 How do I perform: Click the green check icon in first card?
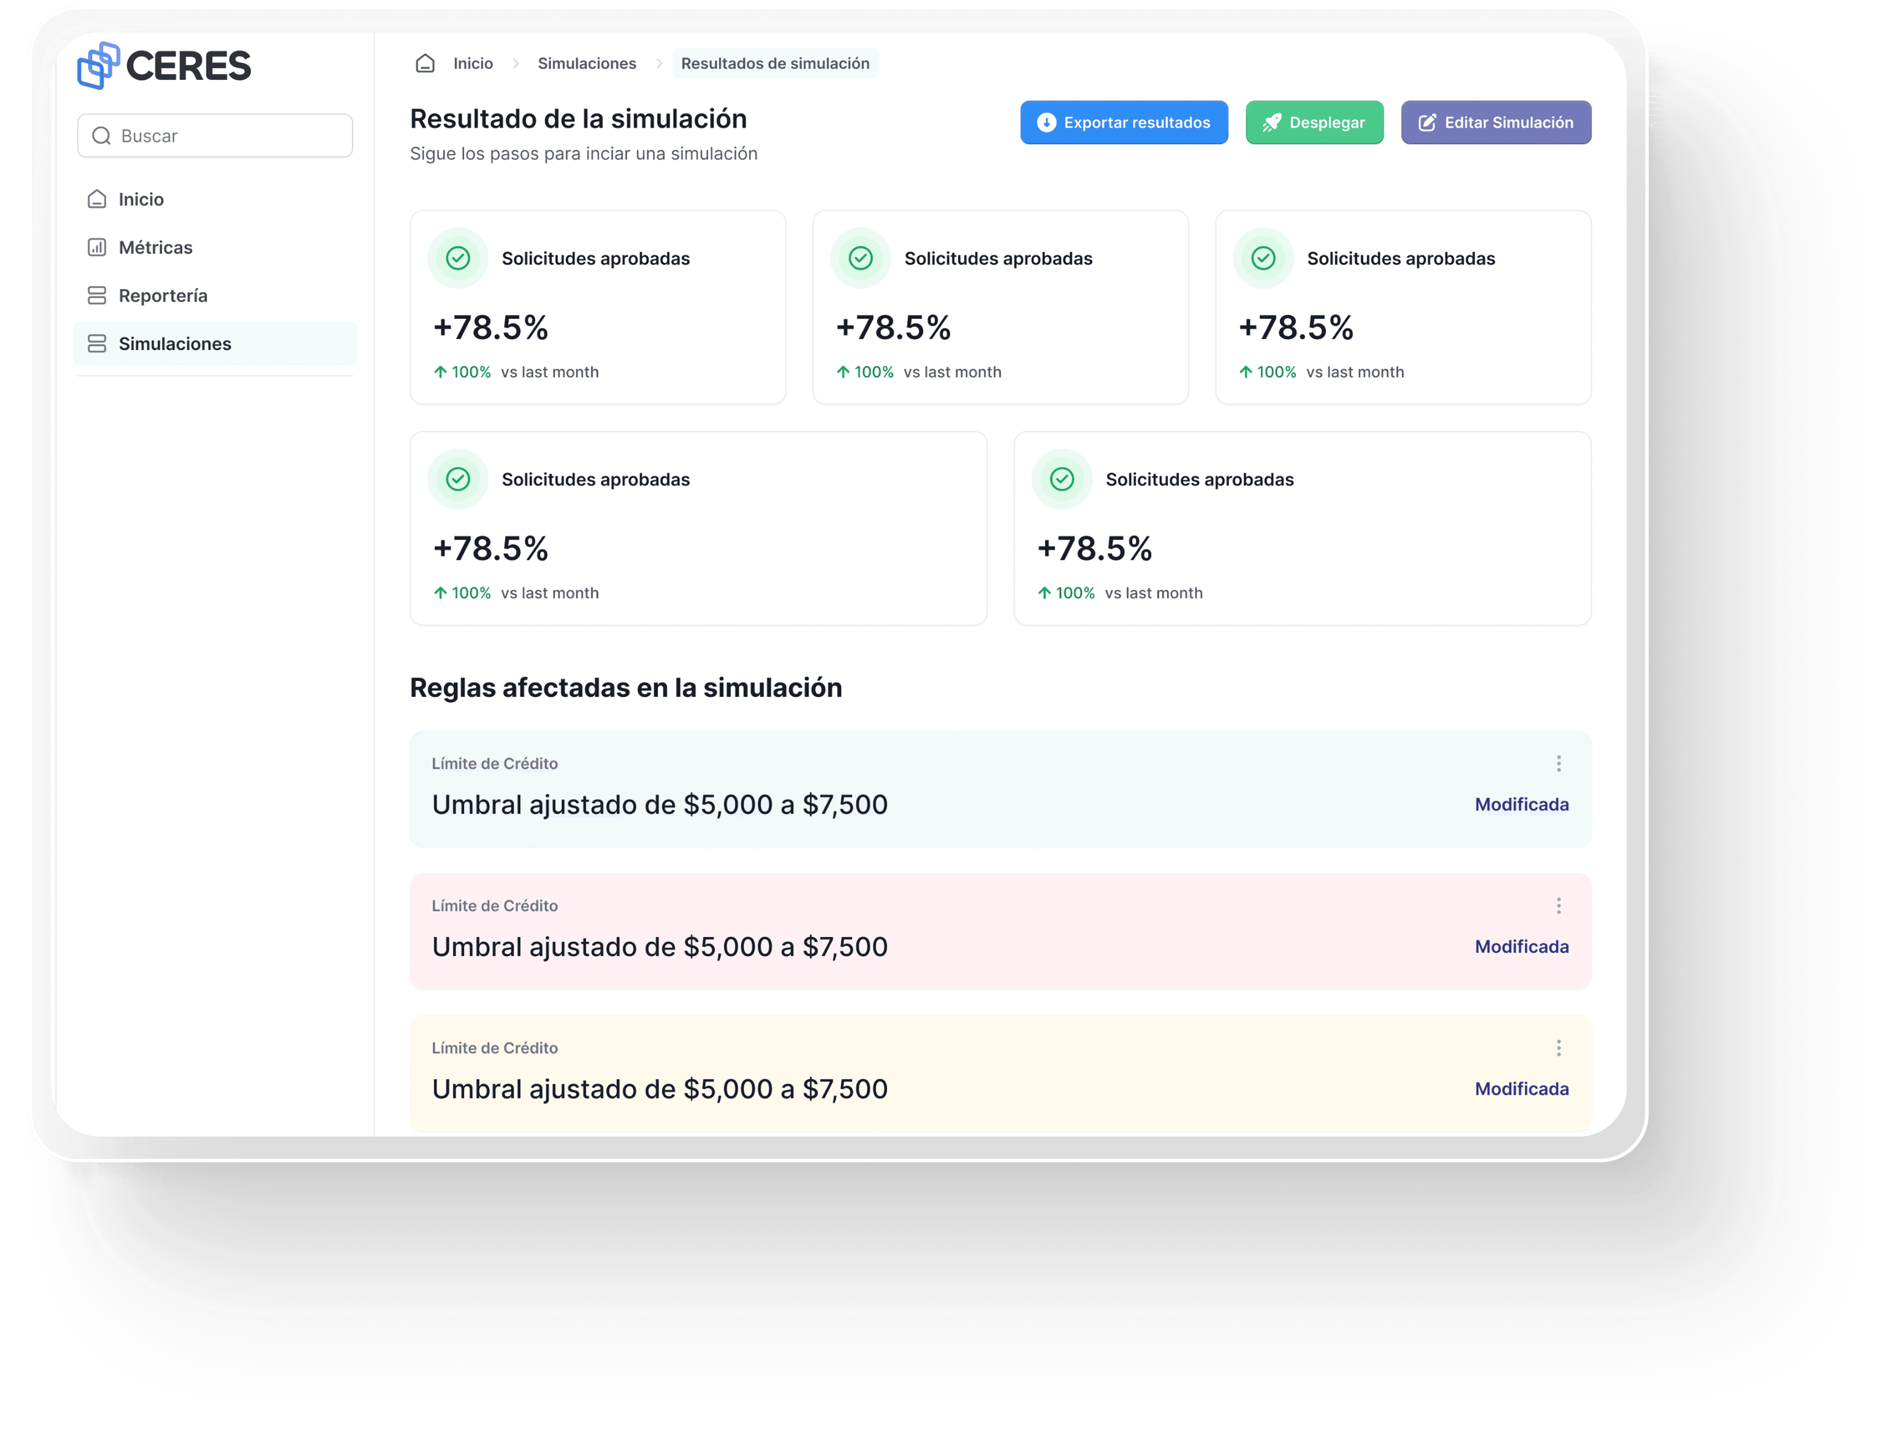click(x=458, y=258)
